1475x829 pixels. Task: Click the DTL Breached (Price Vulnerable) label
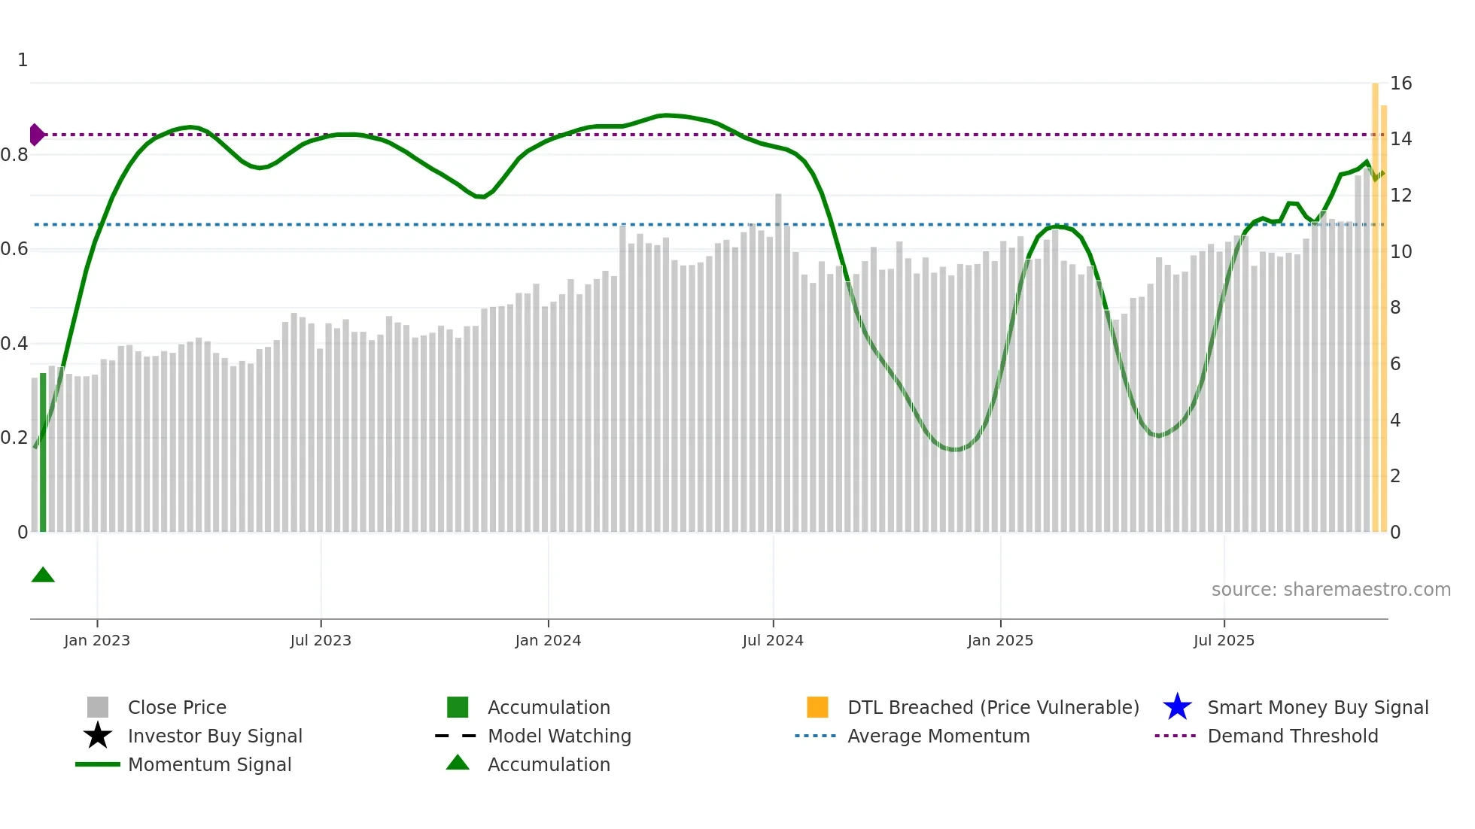[x=993, y=707]
